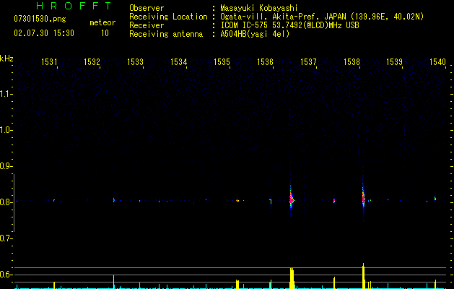
Task: Click the wide yellow signal bar after 1536
Action: click(x=292, y=278)
